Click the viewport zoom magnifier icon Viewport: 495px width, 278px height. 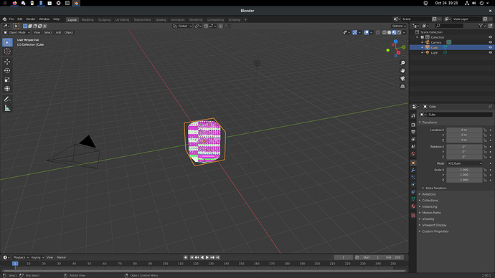[402, 63]
